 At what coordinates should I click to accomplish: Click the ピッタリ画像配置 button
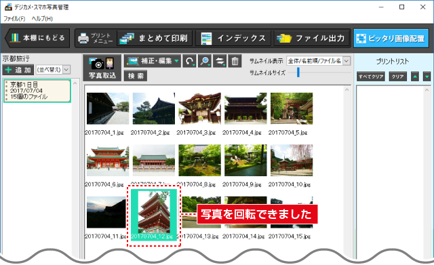(391, 38)
